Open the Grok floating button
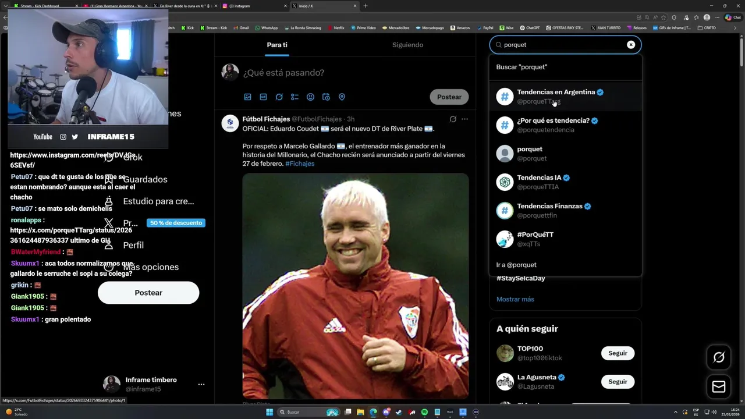This screenshot has height=419, width=745. pyautogui.click(x=719, y=357)
